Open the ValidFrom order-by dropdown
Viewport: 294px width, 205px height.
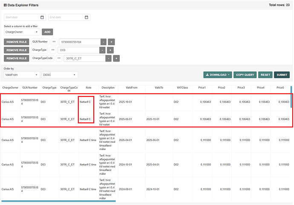[x=22, y=75]
